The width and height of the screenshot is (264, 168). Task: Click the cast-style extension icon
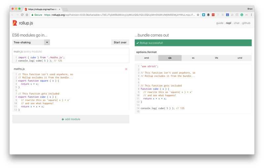click(237, 15)
